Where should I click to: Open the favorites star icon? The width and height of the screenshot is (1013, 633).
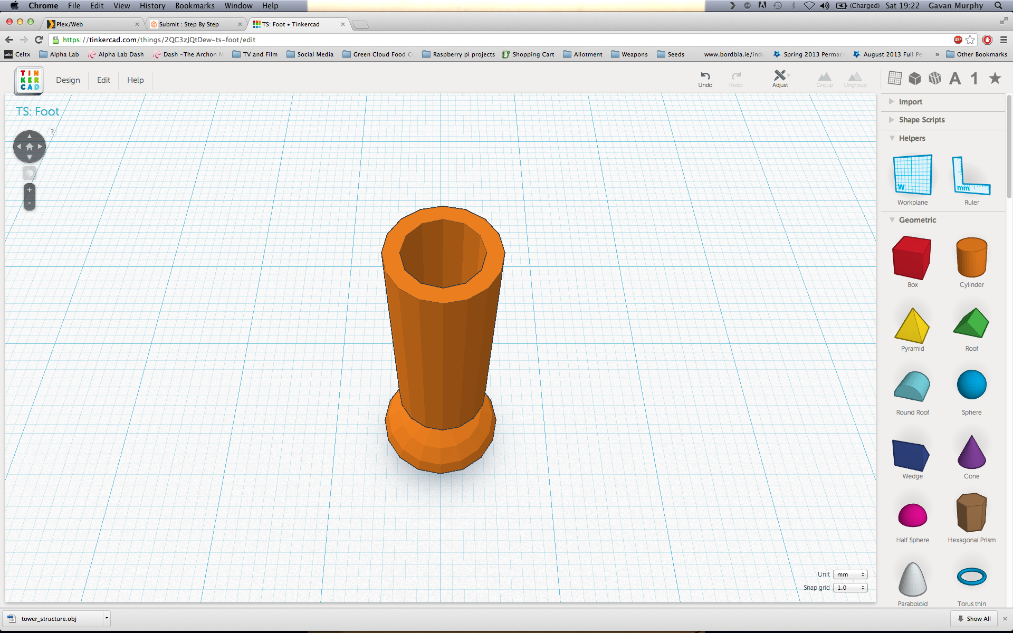995,78
